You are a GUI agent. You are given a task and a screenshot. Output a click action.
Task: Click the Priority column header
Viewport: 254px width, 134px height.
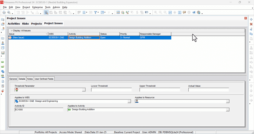(x=129, y=34)
